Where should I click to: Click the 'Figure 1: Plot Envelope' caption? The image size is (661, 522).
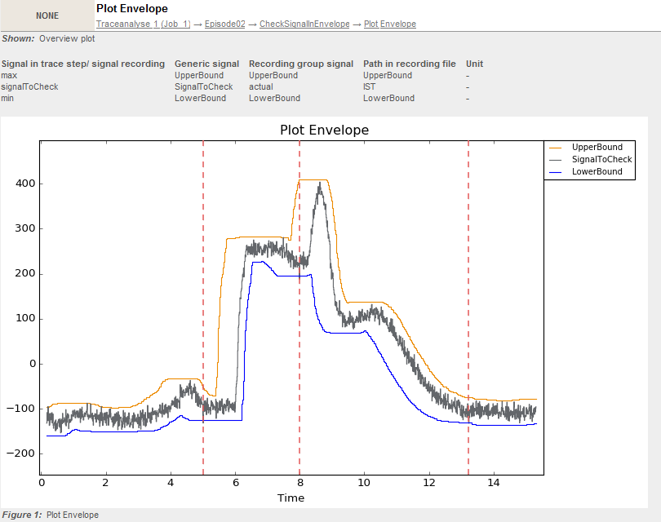pos(50,515)
